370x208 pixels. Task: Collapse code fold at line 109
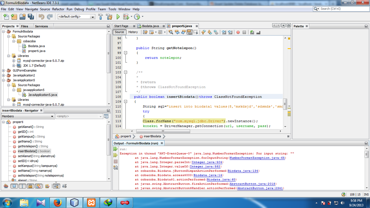(x=125, y=102)
